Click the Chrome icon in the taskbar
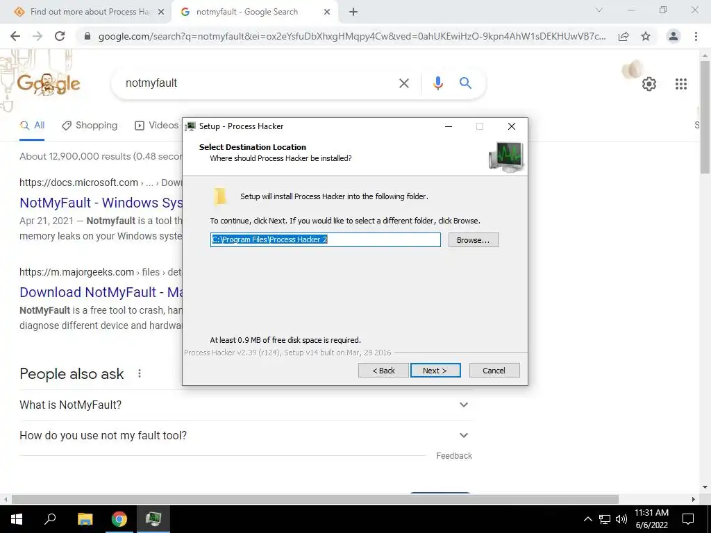 point(119,519)
